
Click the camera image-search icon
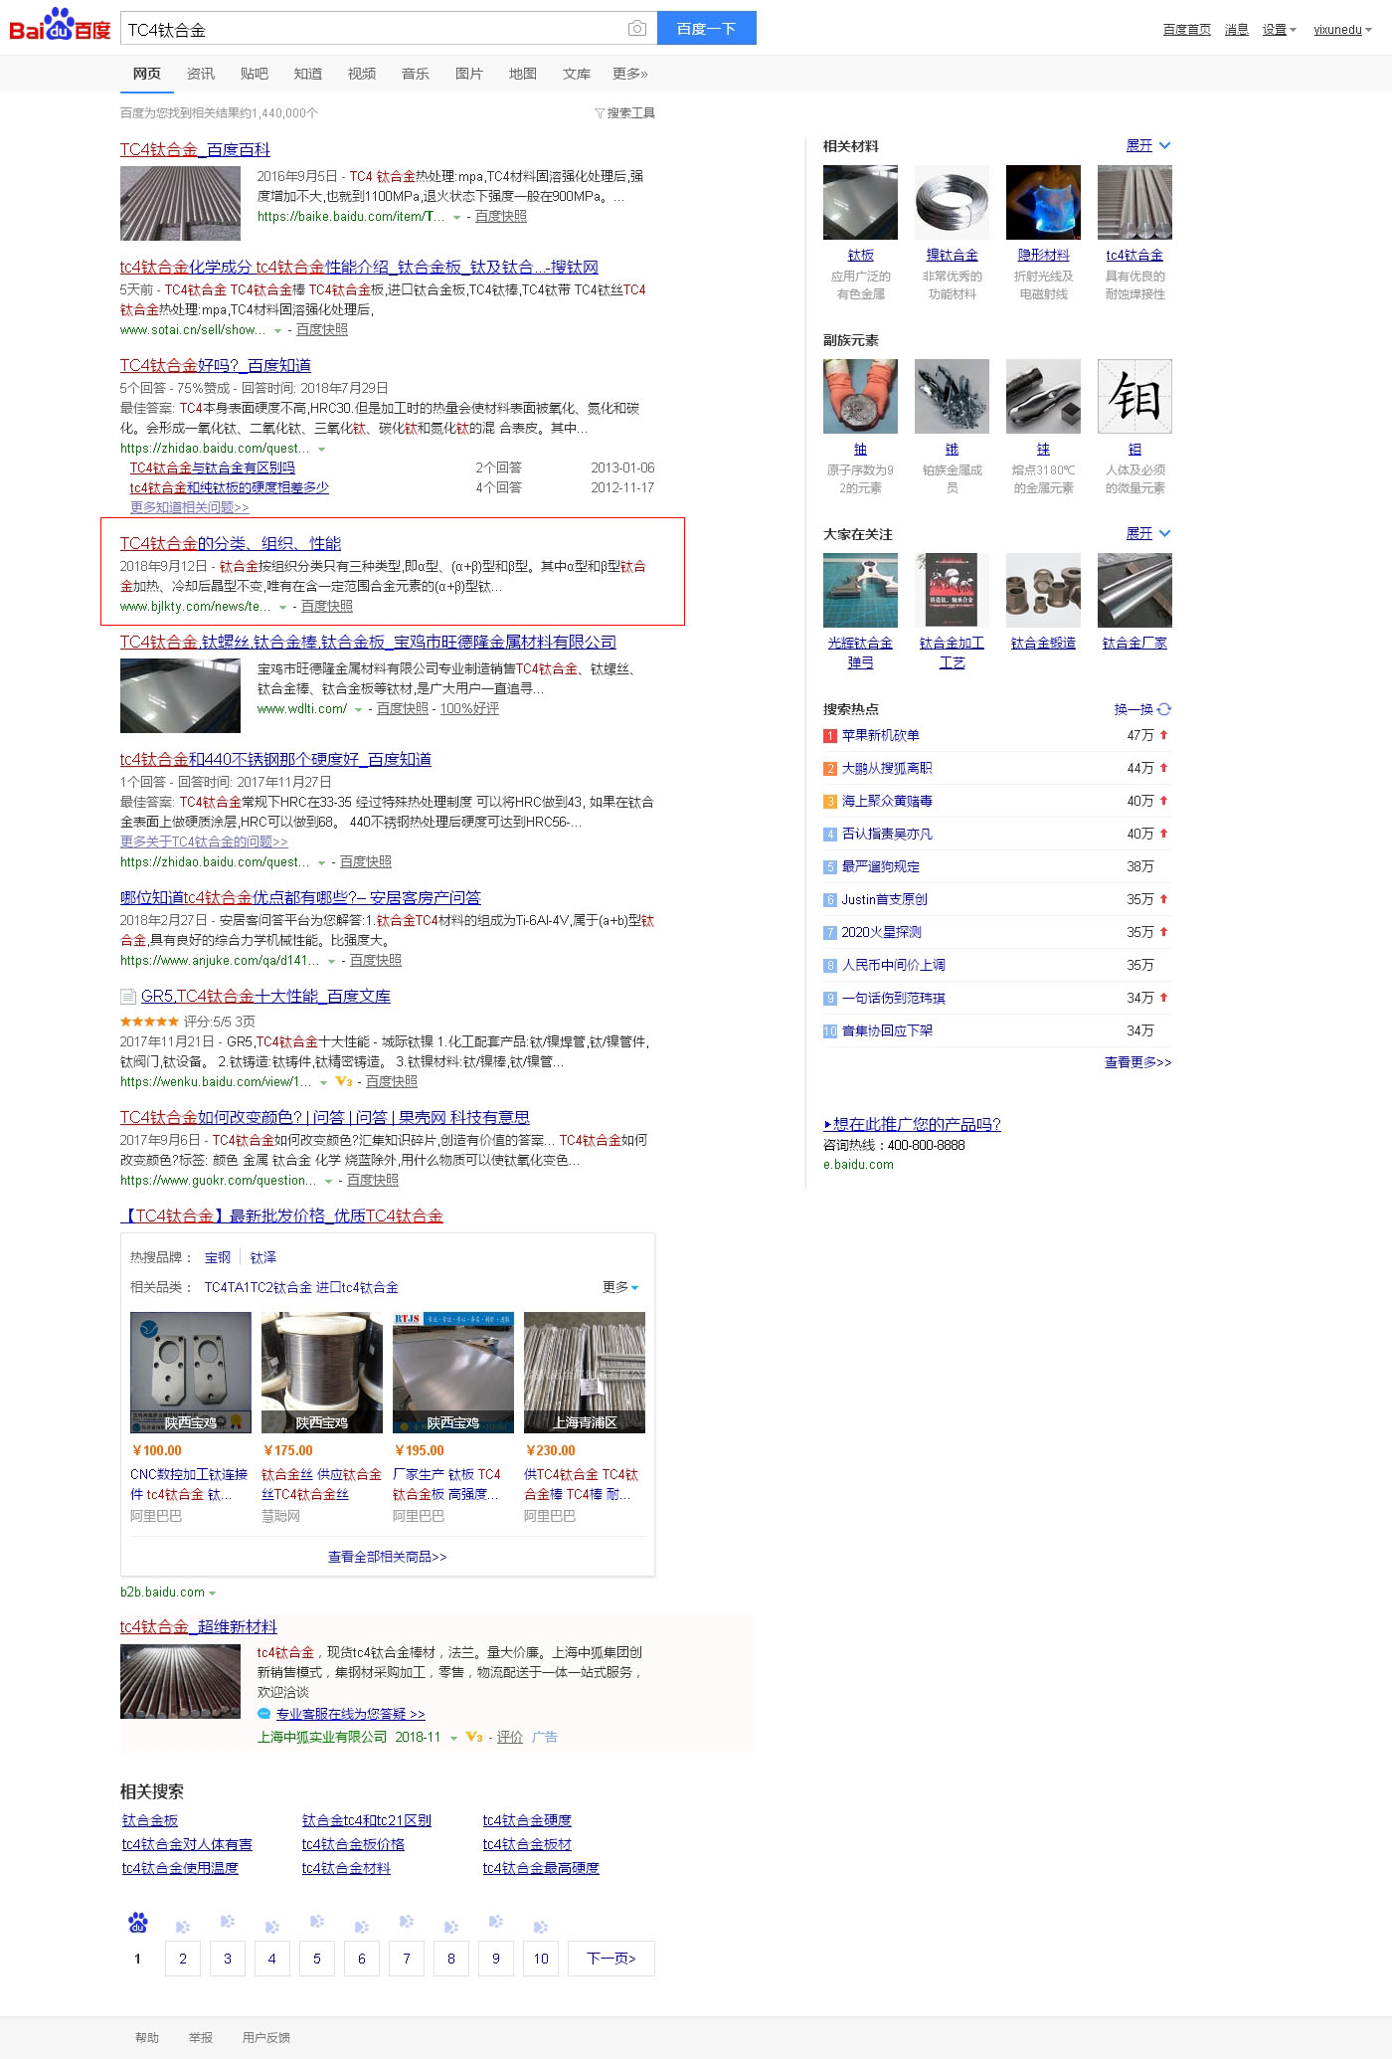(637, 29)
